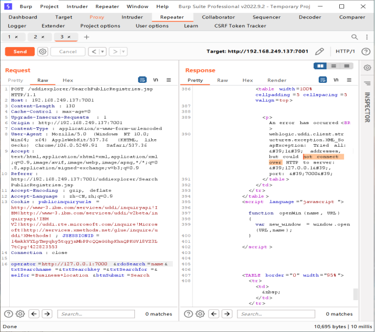The width and height of the screenshot is (375, 332).
Task: Open the Help menu
Action: pos(163,6)
